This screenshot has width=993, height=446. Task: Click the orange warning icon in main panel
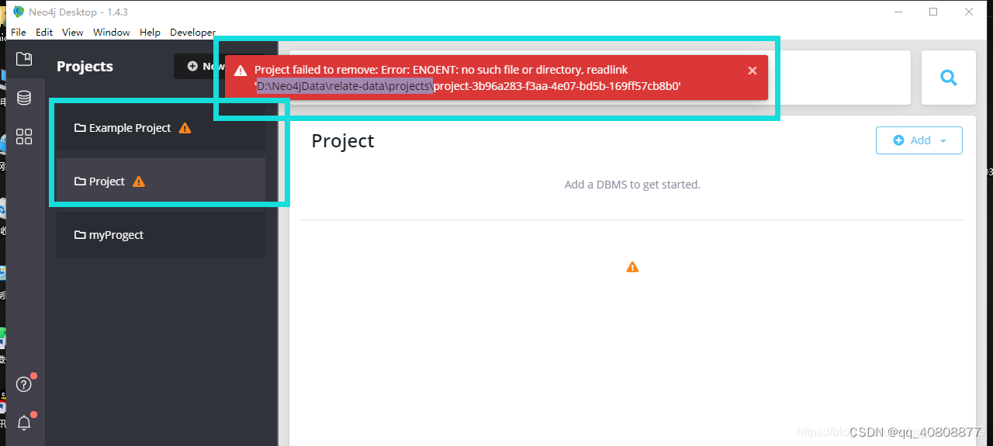632,267
